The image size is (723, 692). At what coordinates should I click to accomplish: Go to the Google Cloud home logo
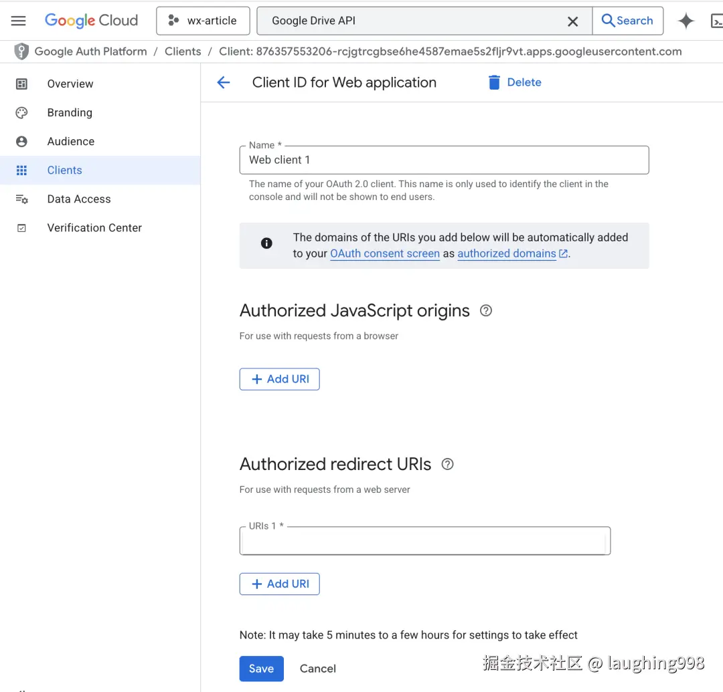[91, 21]
